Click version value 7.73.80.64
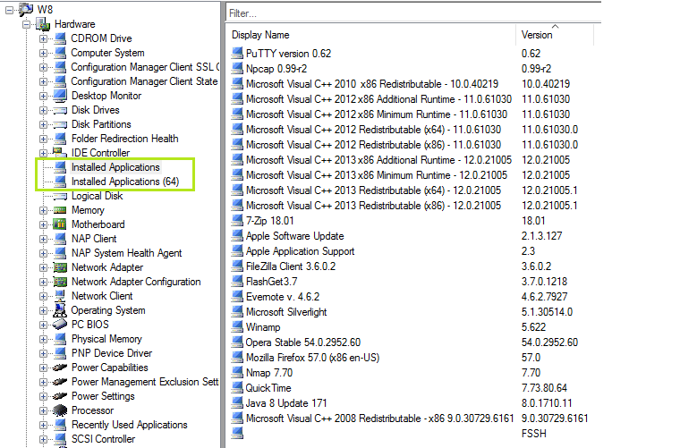 (544, 388)
